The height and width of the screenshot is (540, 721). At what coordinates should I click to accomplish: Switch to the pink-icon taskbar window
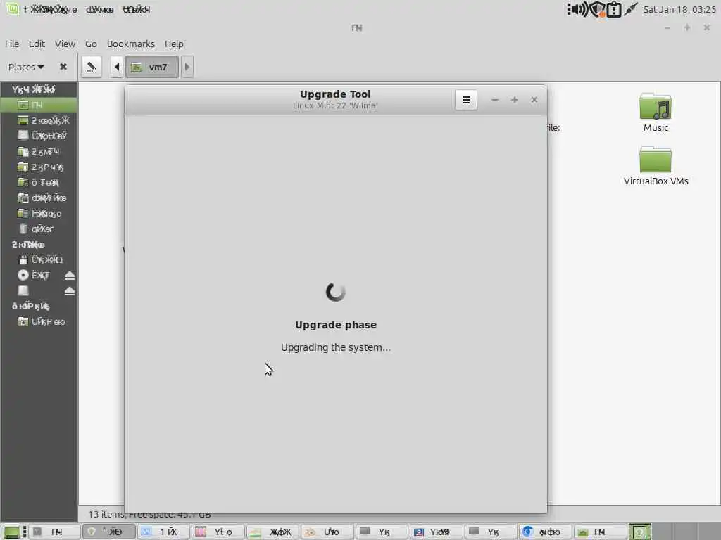coord(218,532)
